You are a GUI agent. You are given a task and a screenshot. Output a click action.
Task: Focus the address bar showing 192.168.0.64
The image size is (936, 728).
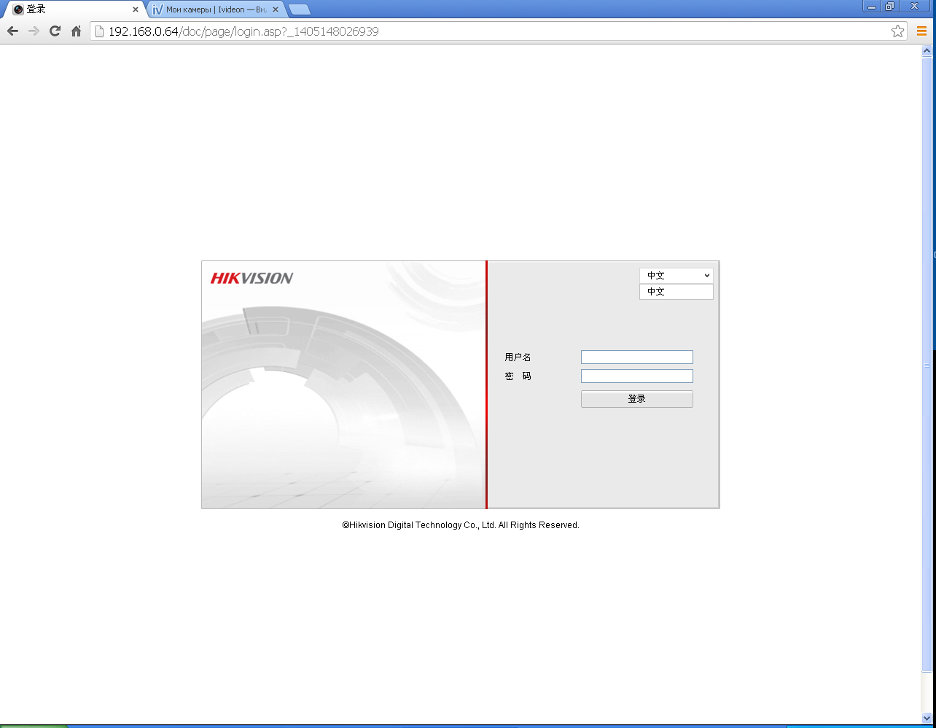pyautogui.click(x=499, y=31)
